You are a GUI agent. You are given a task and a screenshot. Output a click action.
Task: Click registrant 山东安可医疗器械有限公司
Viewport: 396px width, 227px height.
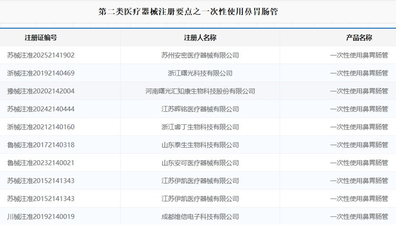(x=200, y=163)
